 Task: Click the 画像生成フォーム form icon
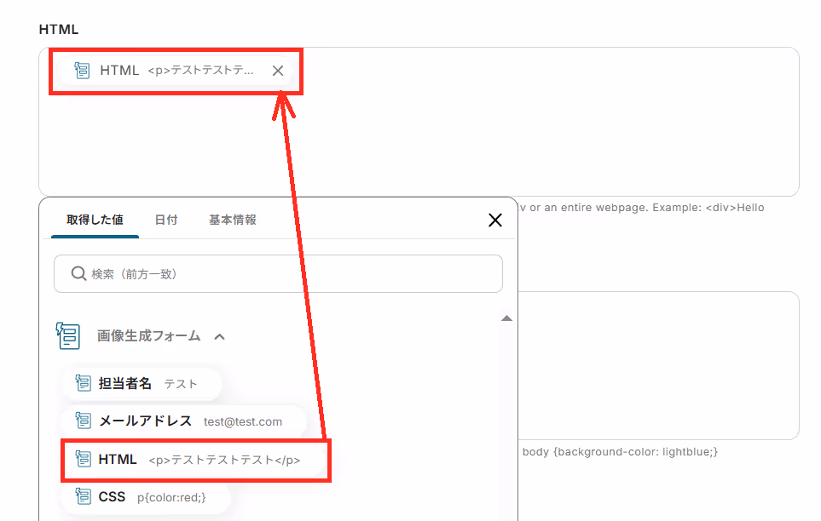coord(68,335)
